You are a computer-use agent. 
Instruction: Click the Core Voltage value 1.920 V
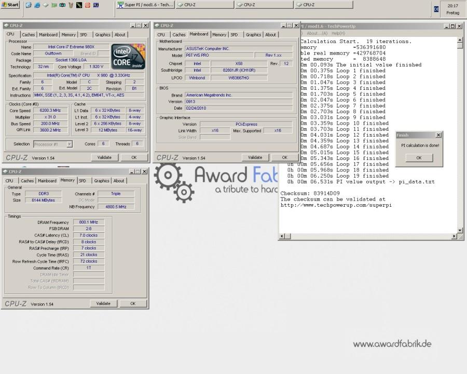[96, 67]
